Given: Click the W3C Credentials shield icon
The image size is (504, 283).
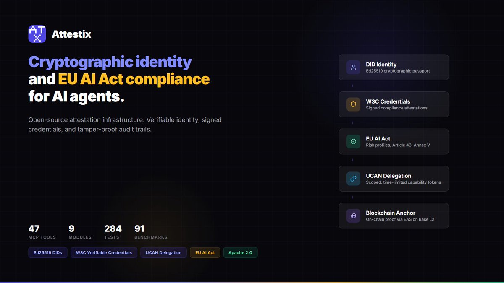Looking at the screenshot, I should coord(353,104).
